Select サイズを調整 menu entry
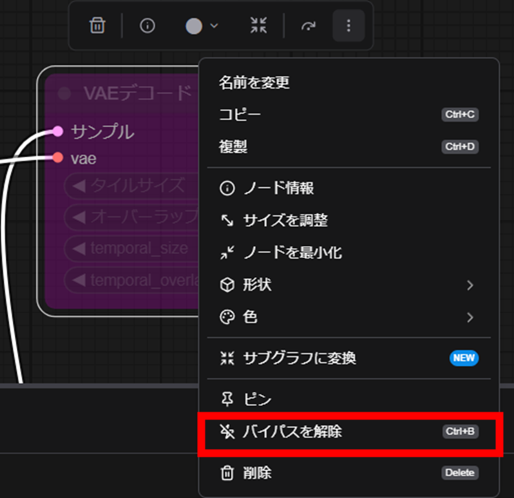 [x=349, y=220]
